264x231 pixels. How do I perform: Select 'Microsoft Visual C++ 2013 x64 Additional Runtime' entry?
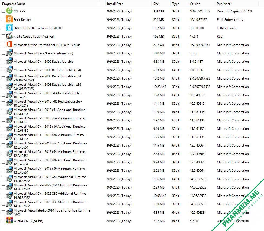[50, 145]
